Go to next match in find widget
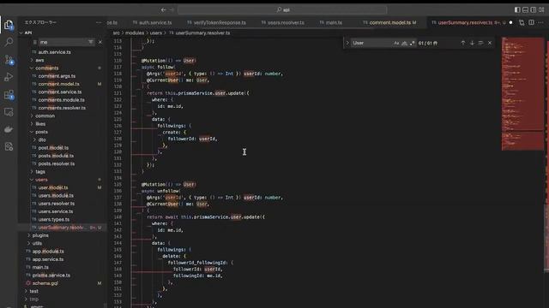Screen dimensions: 549x308 pyautogui.click(x=472, y=43)
